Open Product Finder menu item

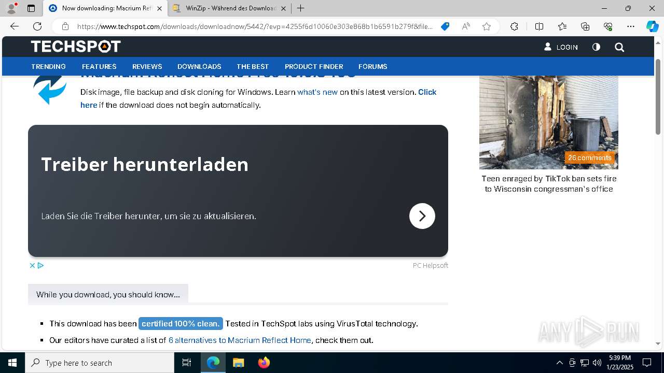pos(314,66)
